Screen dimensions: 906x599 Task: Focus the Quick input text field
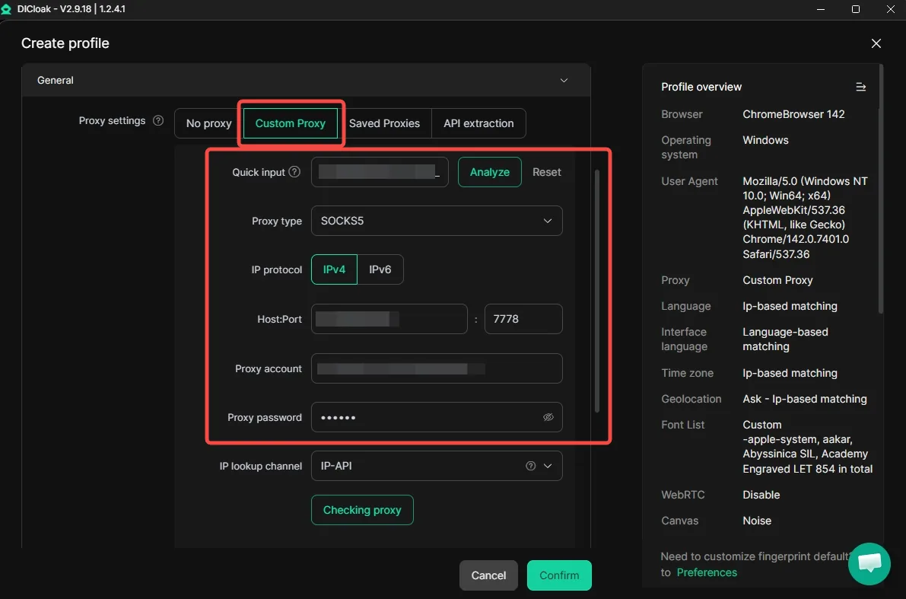380,172
